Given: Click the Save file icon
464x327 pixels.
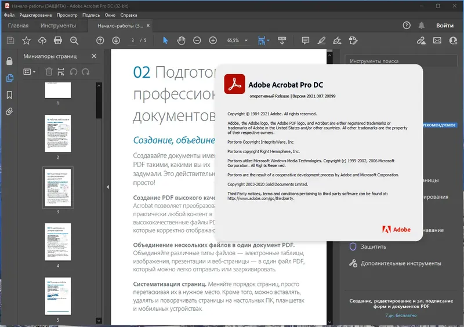Looking at the screenshot, I should pyautogui.click(x=10, y=41).
